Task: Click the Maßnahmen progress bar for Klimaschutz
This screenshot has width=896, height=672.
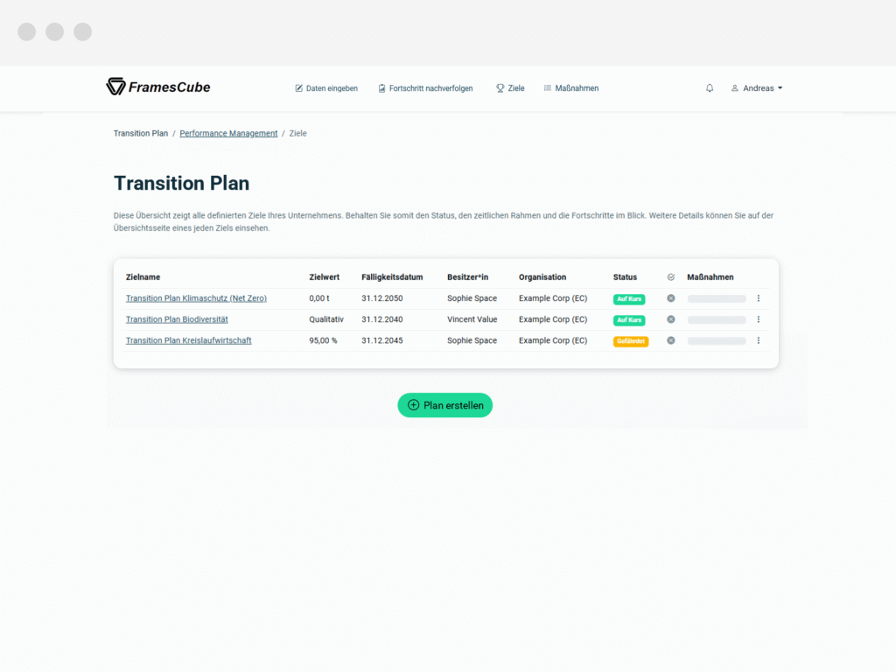Action: 717,299
